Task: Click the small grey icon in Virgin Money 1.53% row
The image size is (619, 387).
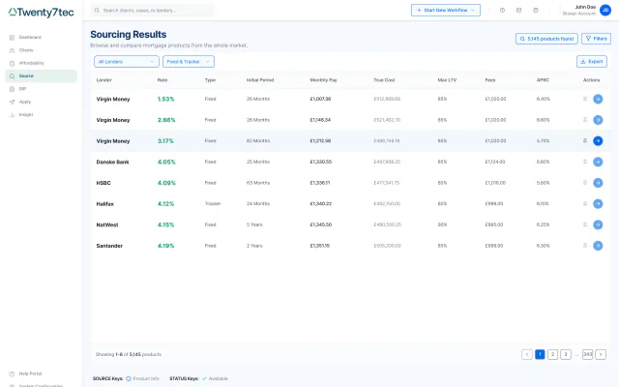Action: [585, 99]
